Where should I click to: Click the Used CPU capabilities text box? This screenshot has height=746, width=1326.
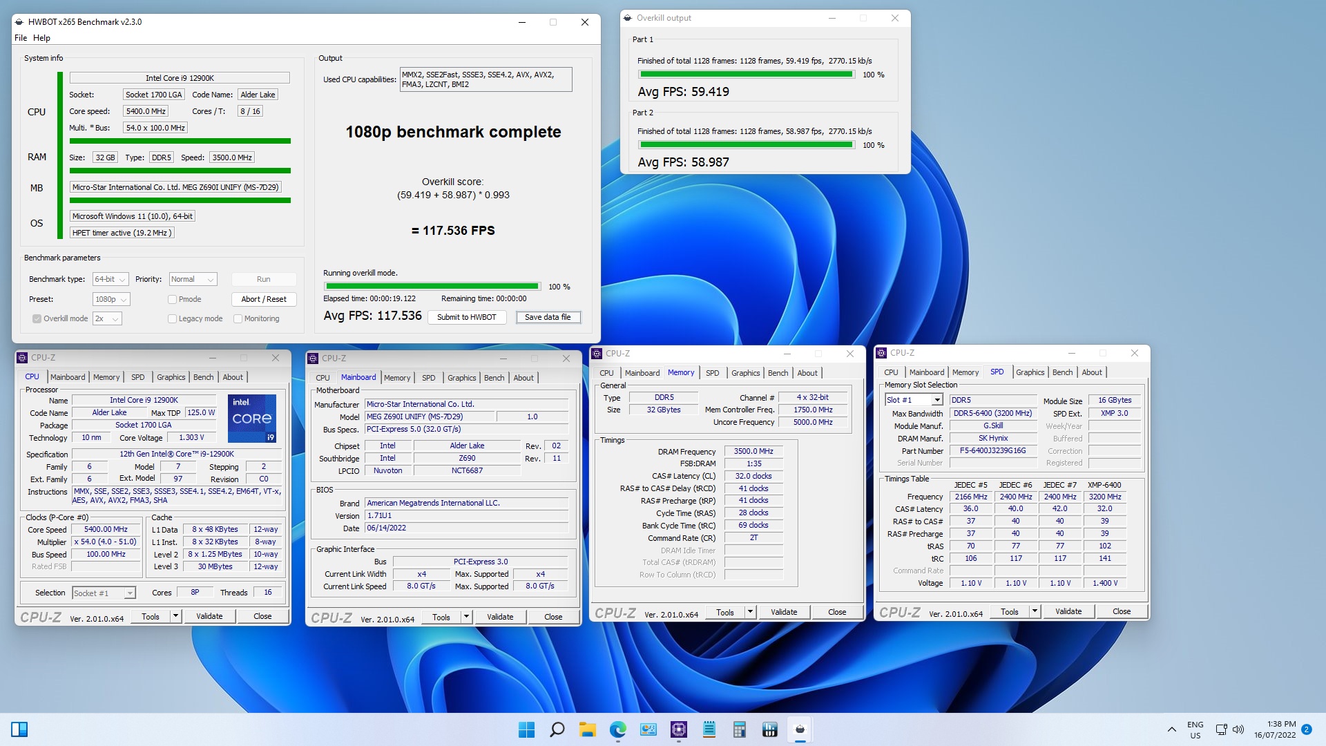[486, 79]
